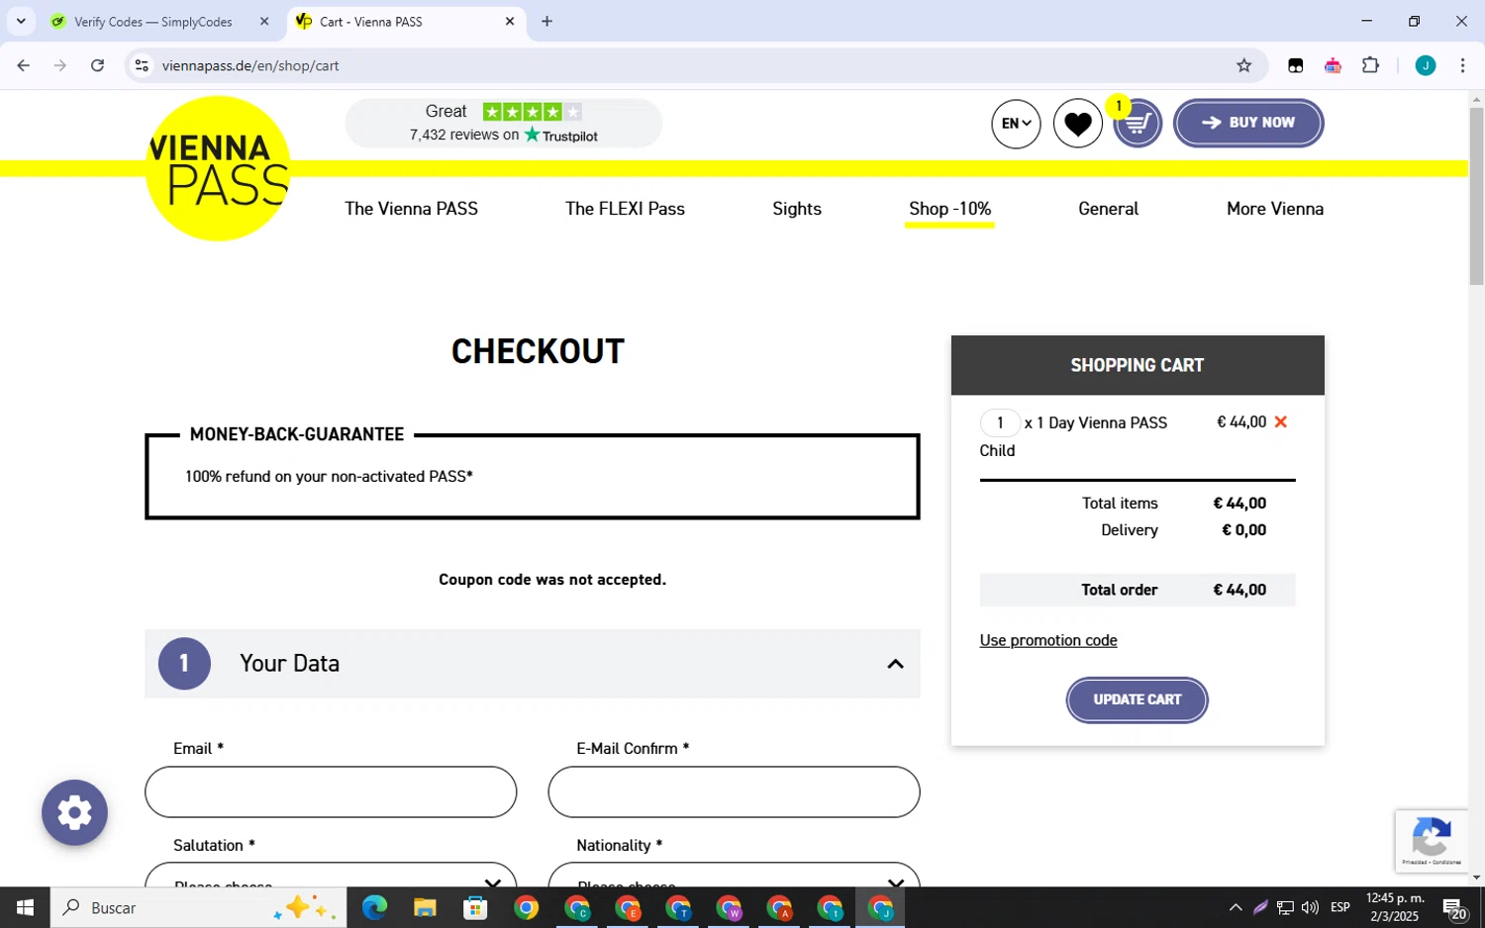Go forward in browser history
1485x928 pixels.
(60, 66)
